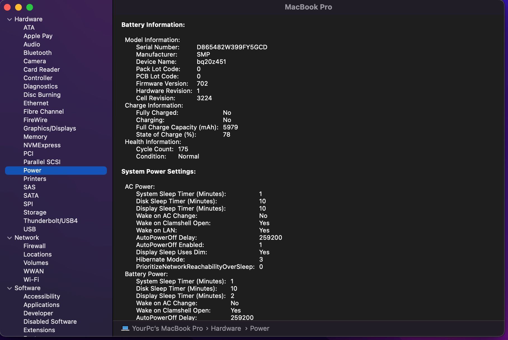Show Card Reader details
Viewport: 508px width, 340px height.
42,69
